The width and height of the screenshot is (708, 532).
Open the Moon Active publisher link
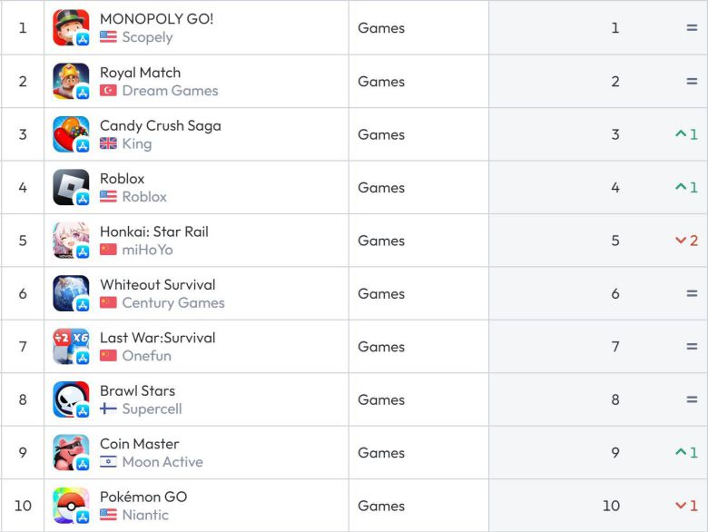tap(162, 462)
